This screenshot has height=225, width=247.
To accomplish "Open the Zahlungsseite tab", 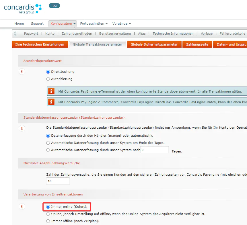I will 197,44.
